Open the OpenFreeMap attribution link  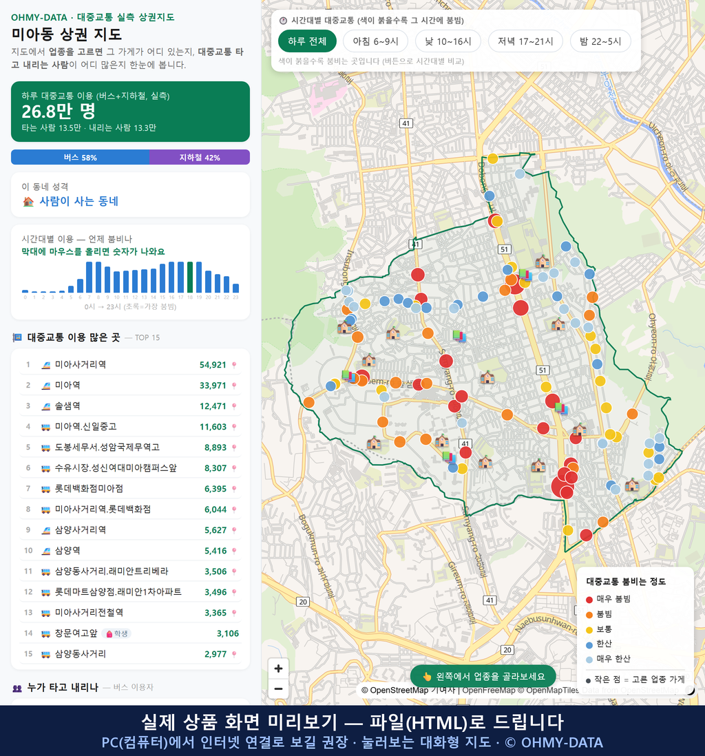[489, 690]
